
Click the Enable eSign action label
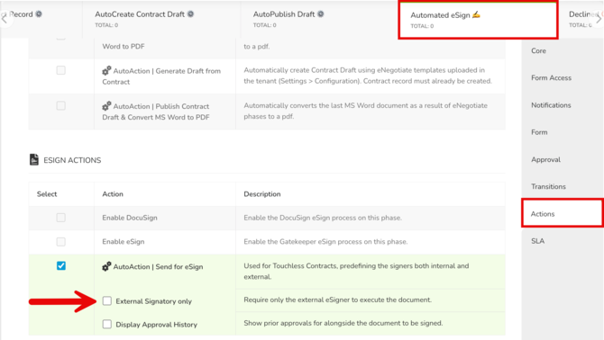pos(124,242)
